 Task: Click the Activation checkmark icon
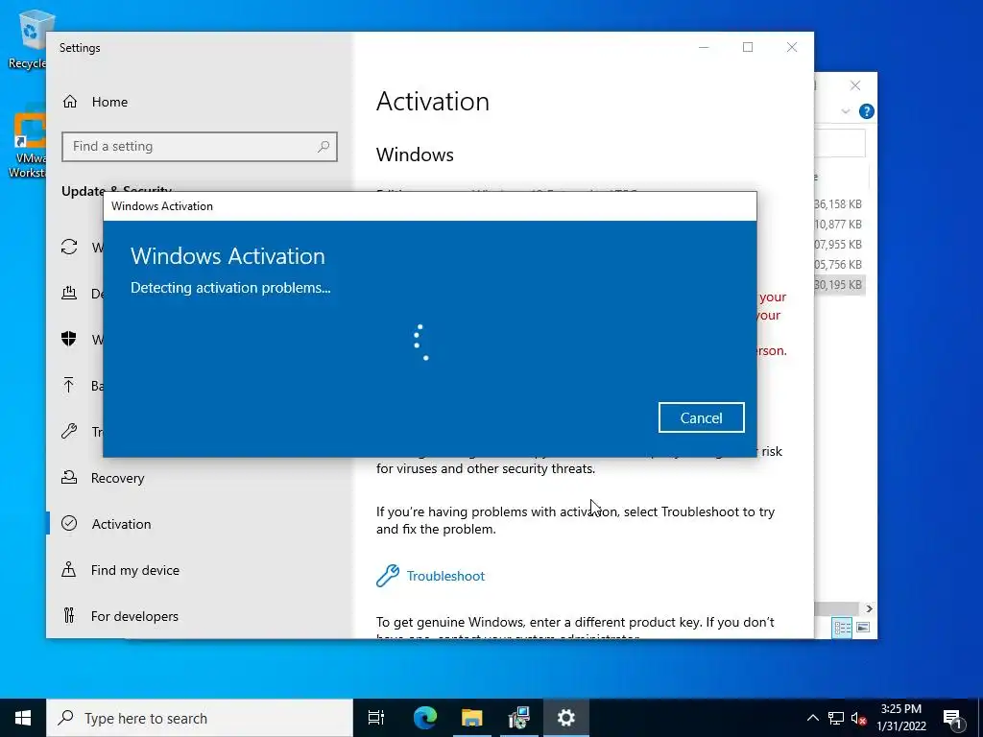[69, 523]
